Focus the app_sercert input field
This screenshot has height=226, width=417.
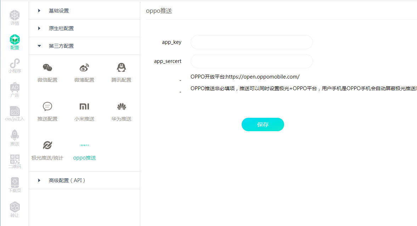252,61
